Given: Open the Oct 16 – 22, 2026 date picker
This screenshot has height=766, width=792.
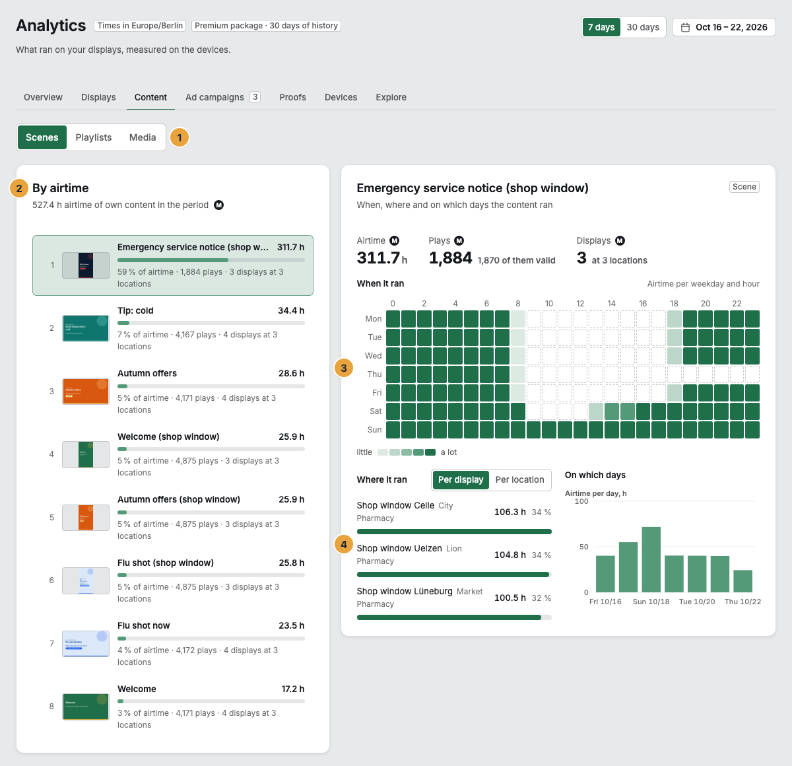Looking at the screenshot, I should click(x=724, y=27).
